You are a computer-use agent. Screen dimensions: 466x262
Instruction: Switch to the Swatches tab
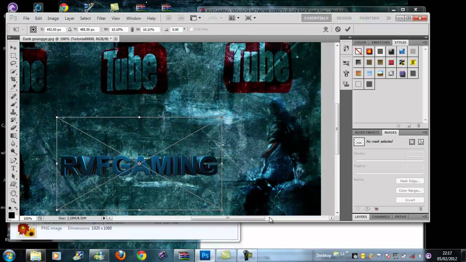(380, 43)
